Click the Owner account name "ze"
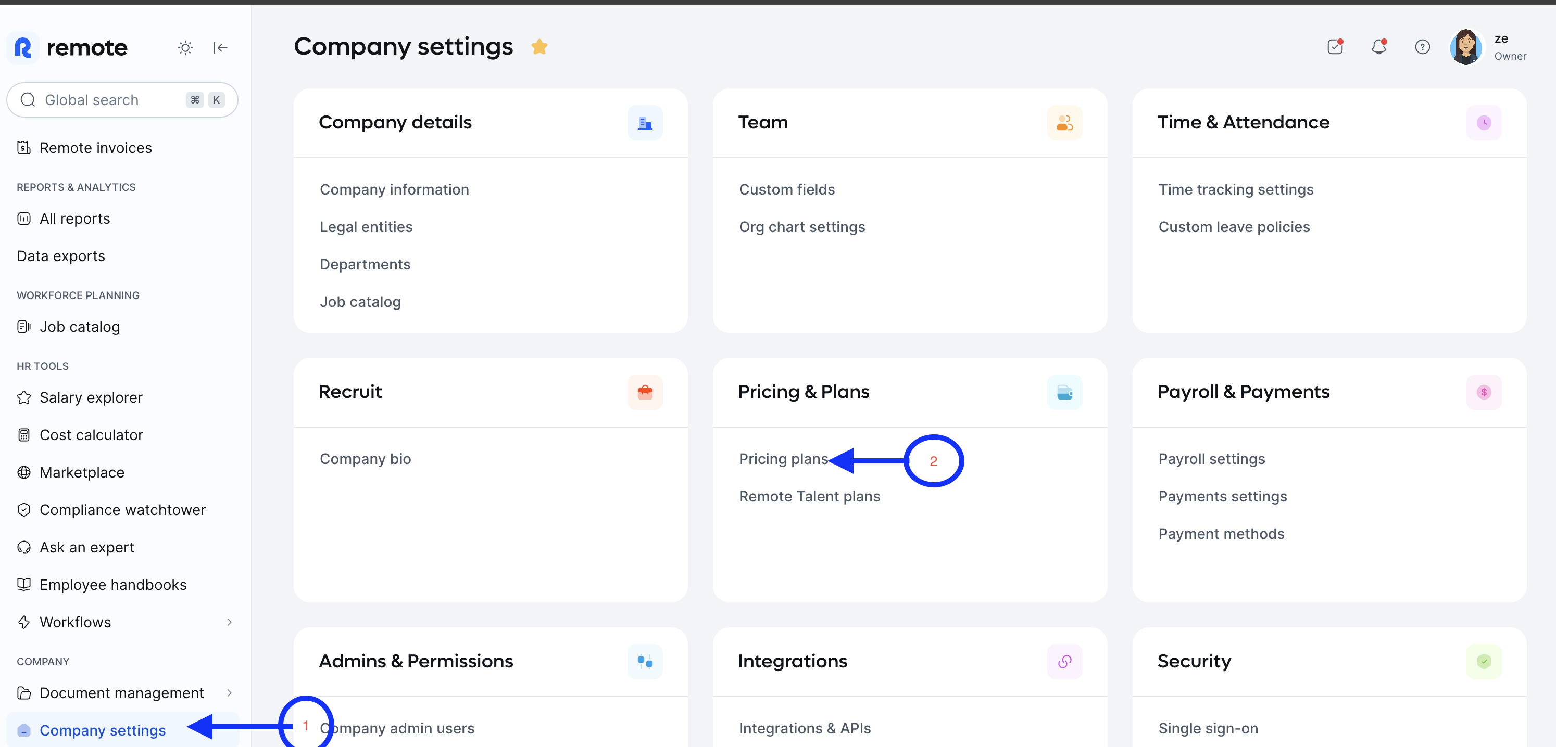1556x747 pixels. tap(1501, 38)
